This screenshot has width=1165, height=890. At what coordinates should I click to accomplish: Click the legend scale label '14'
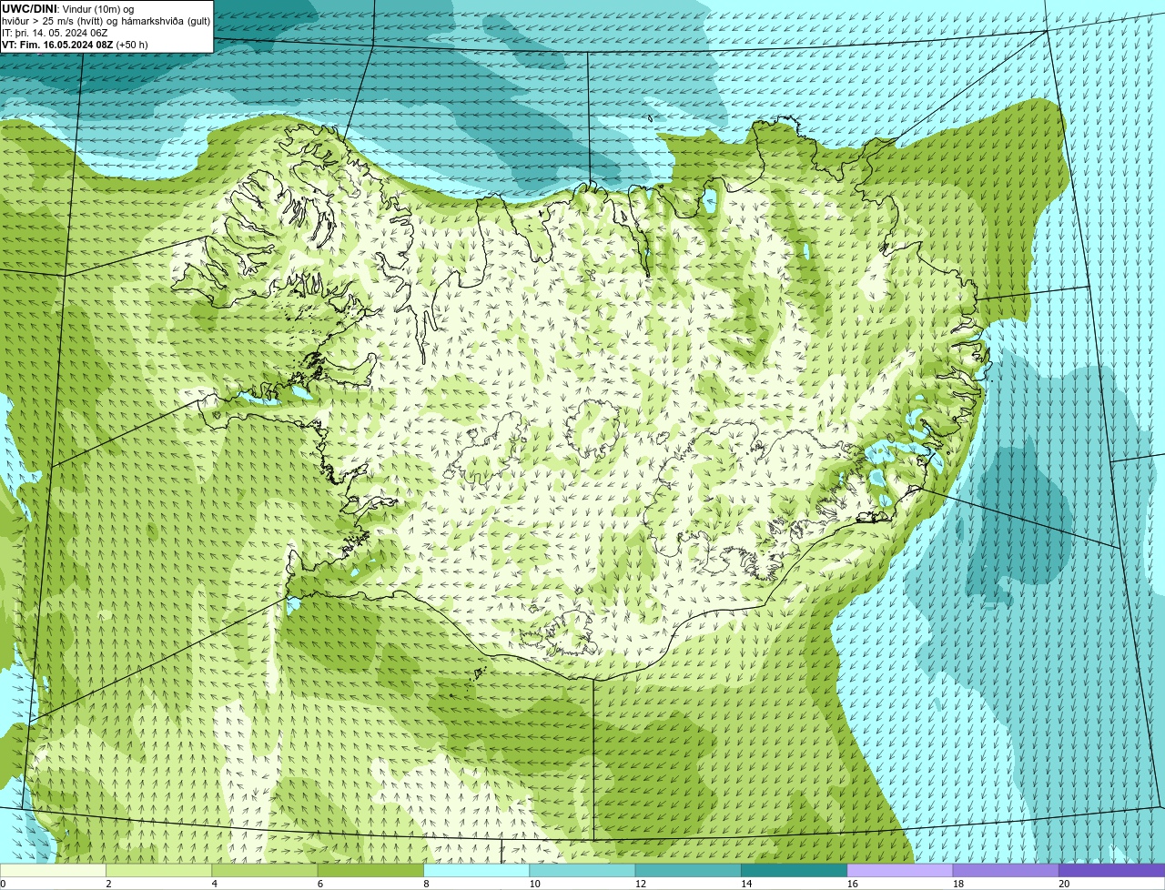pyautogui.click(x=746, y=884)
